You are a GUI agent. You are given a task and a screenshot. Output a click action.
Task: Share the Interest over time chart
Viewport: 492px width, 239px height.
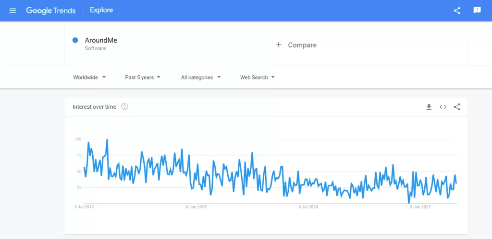pos(457,107)
